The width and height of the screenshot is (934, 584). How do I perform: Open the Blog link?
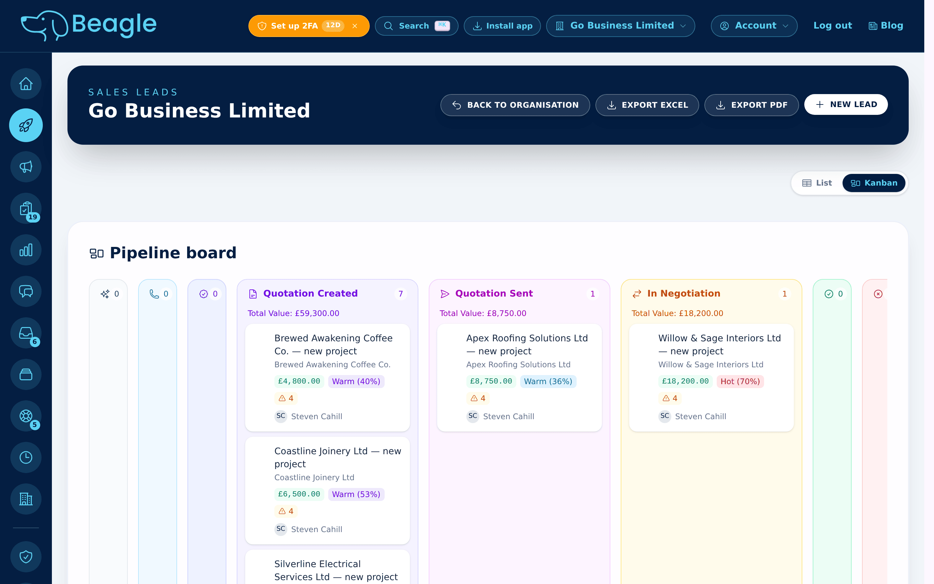(x=886, y=26)
